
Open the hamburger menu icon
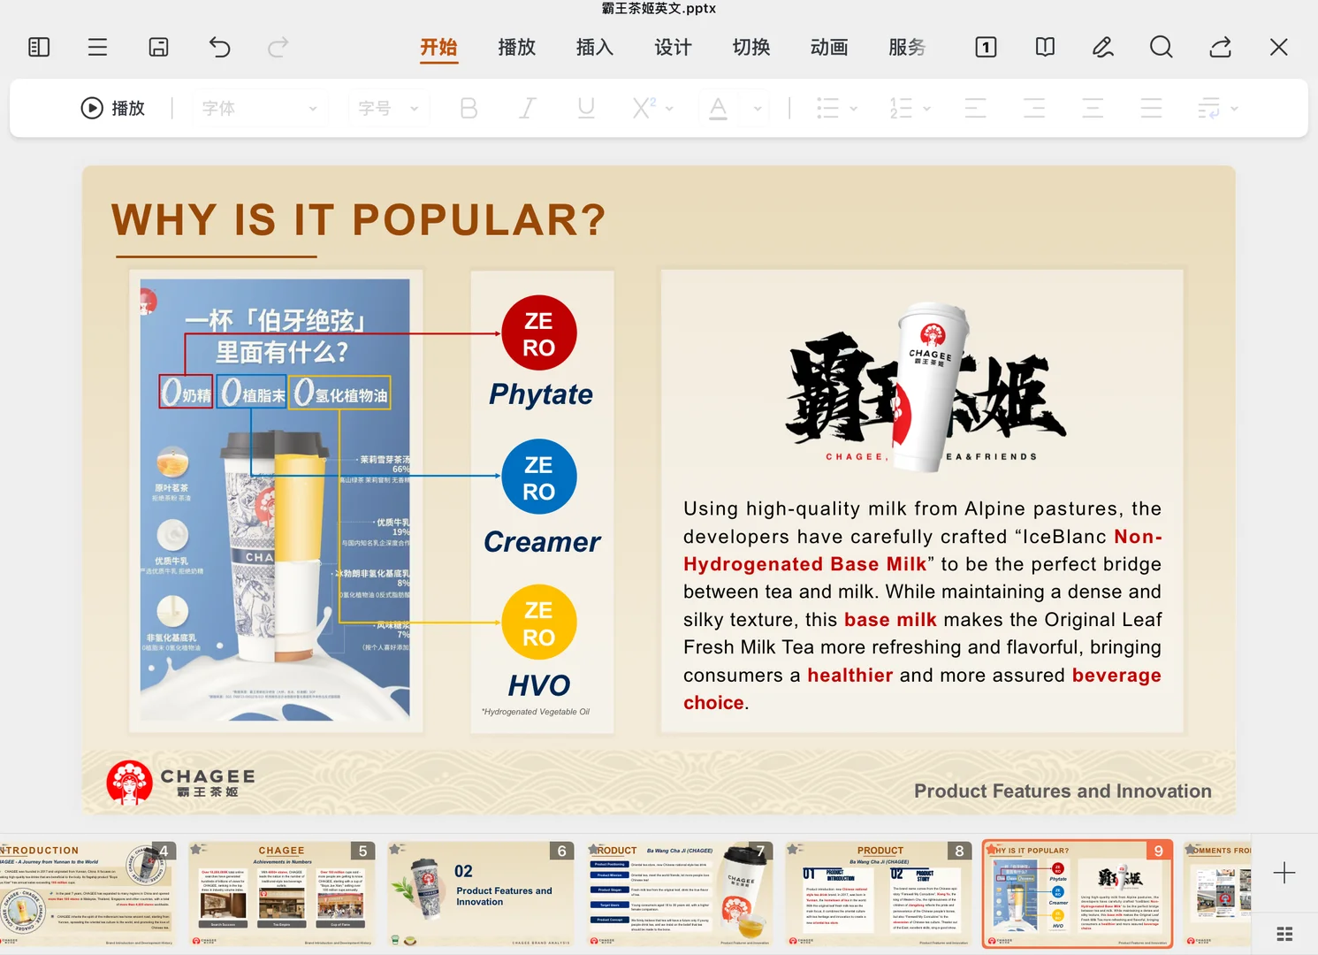point(97,47)
